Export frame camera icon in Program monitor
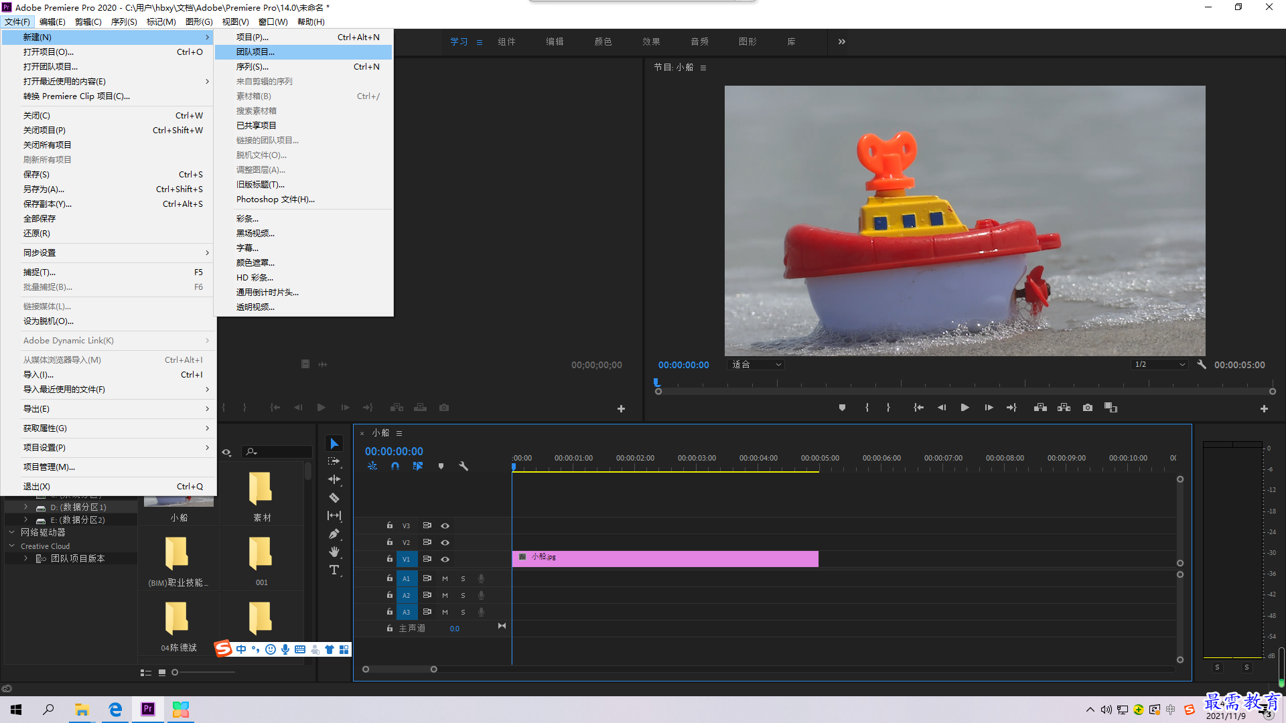Screen dimensions: 1286x723 click(1088, 408)
